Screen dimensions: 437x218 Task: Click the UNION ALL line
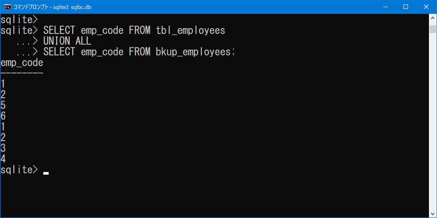(x=67, y=41)
